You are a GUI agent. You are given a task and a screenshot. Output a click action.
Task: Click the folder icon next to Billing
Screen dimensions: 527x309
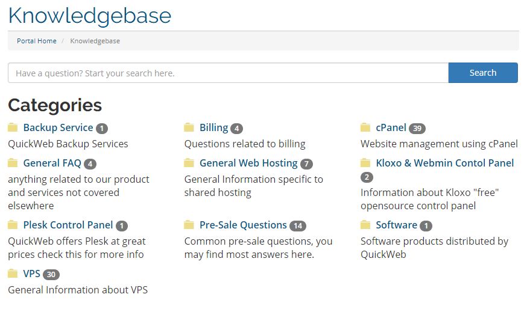click(189, 127)
